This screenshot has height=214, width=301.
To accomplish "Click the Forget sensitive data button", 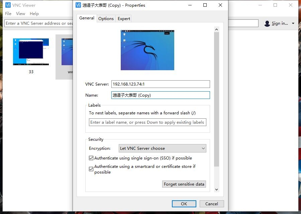I will pyautogui.click(x=184, y=184).
